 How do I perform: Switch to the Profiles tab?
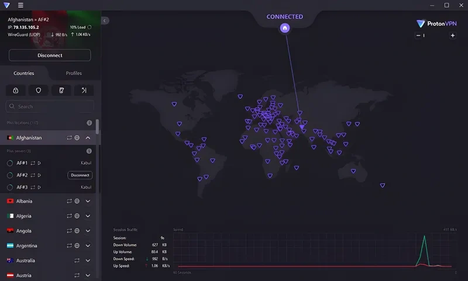(x=74, y=74)
